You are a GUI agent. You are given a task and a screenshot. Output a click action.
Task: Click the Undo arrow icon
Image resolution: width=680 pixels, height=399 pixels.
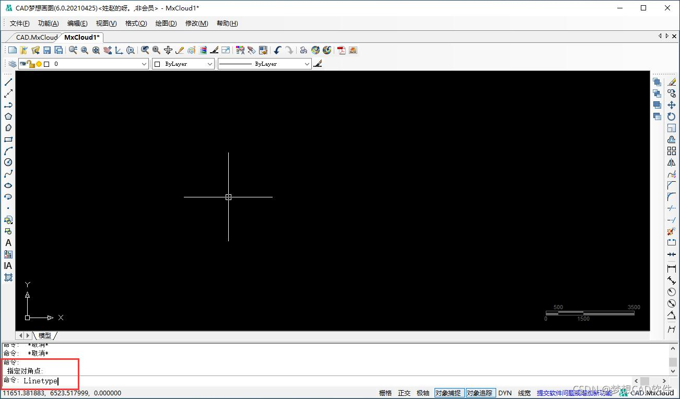277,50
